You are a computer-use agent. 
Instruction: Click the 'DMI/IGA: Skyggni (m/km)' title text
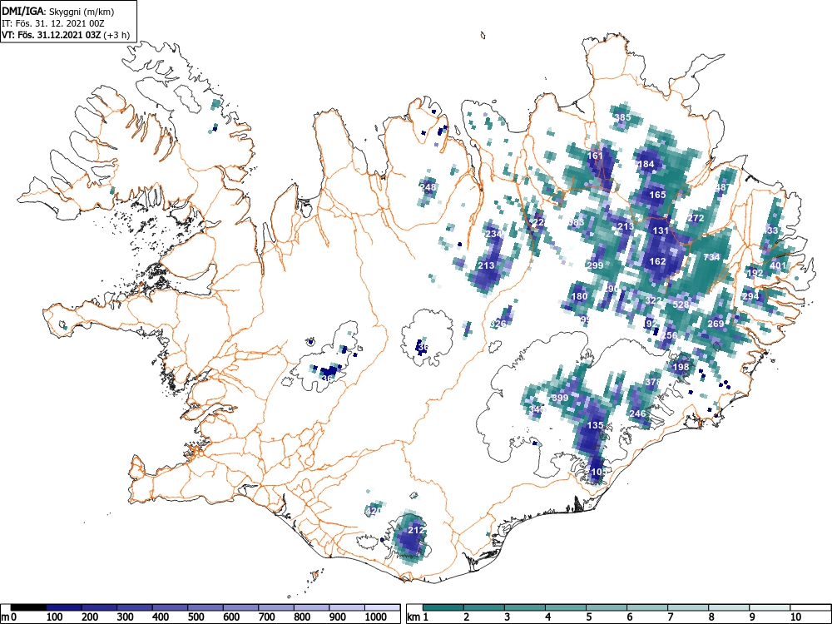[x=58, y=11]
